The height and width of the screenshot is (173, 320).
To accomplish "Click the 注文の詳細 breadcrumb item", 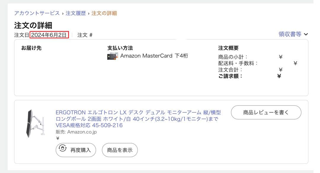I will (104, 13).
